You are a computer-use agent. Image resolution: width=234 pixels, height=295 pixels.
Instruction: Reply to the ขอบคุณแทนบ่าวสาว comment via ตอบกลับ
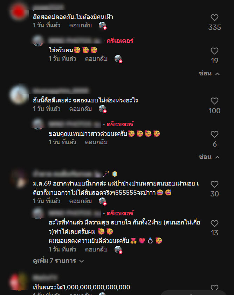click(x=96, y=142)
